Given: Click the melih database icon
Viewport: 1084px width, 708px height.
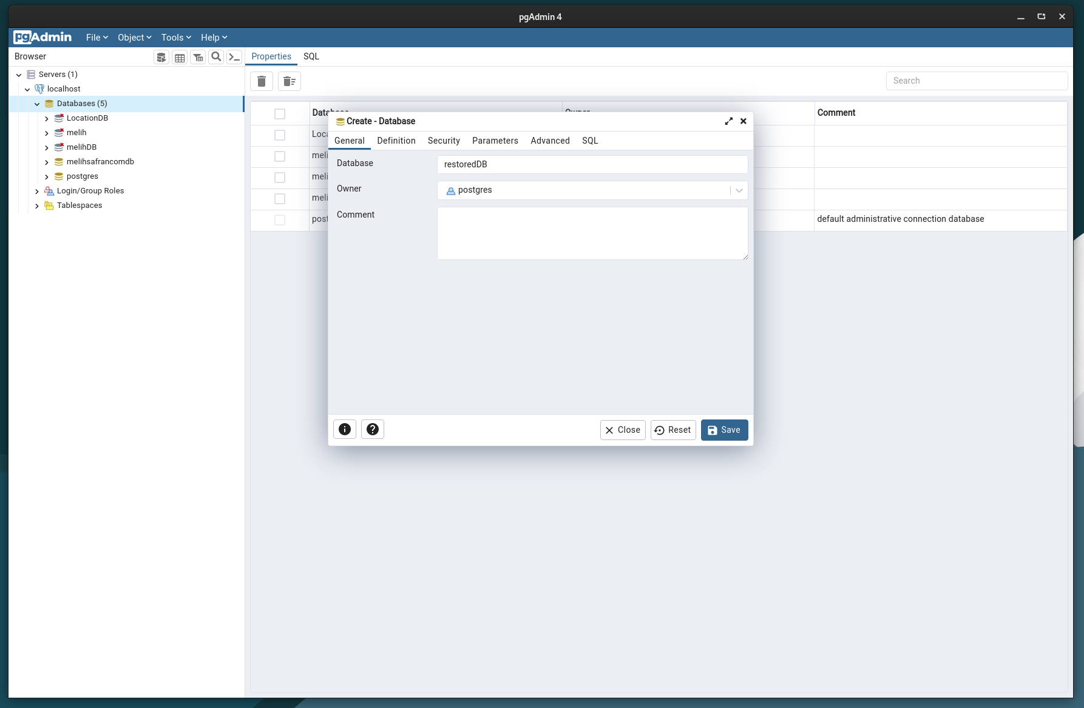Looking at the screenshot, I should click(59, 133).
